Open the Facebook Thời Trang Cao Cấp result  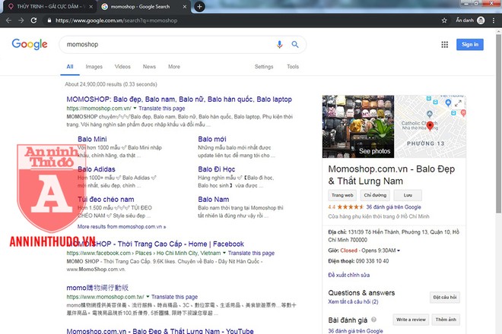(x=155, y=244)
